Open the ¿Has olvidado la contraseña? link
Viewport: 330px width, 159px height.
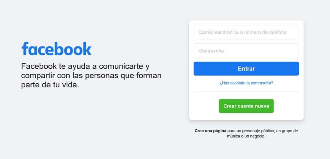[x=246, y=83]
